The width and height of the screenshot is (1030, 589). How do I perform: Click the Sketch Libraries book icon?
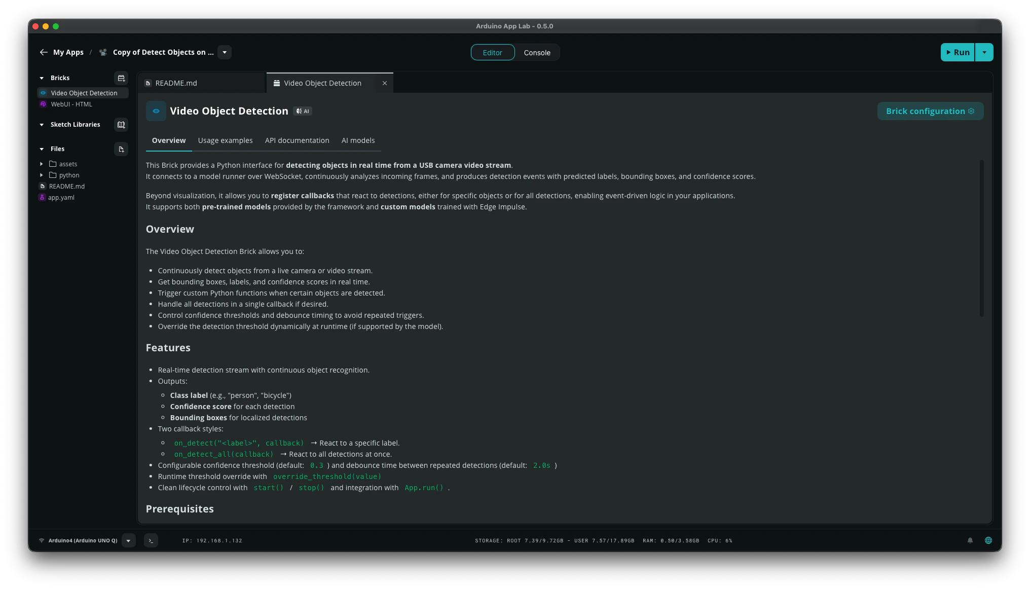click(x=121, y=125)
